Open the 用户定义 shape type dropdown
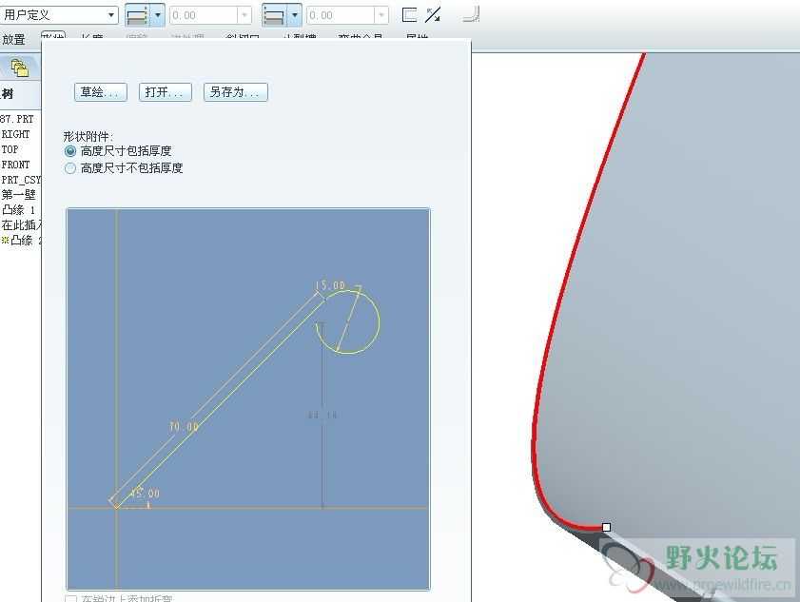Screen dimensions: 800x602 59,15
